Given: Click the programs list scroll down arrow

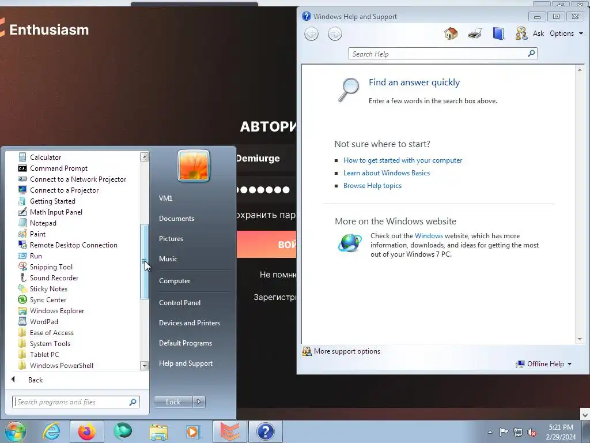Looking at the screenshot, I should tap(144, 365).
